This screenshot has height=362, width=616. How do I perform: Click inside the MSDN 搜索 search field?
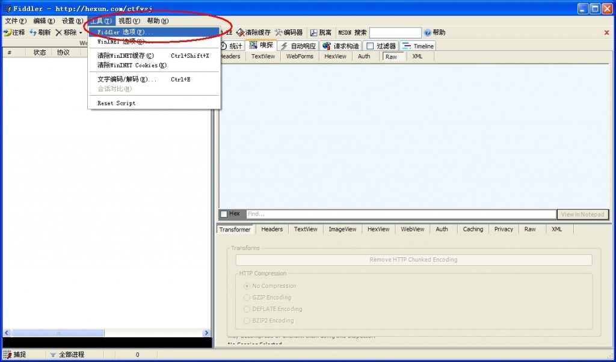pyautogui.click(x=394, y=32)
